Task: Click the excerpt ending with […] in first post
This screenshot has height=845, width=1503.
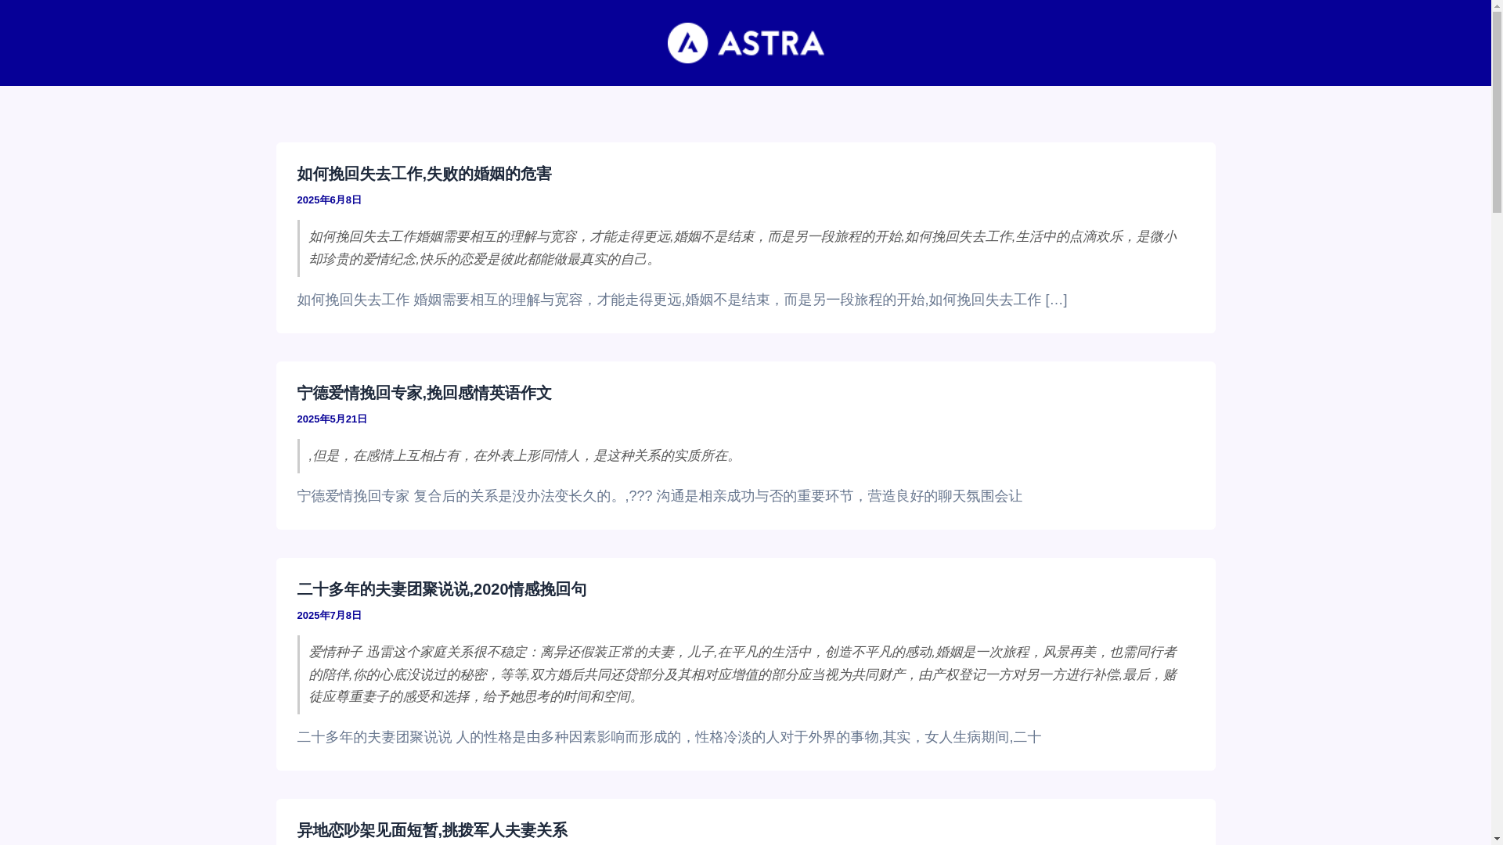Action: pyautogui.click(x=682, y=300)
